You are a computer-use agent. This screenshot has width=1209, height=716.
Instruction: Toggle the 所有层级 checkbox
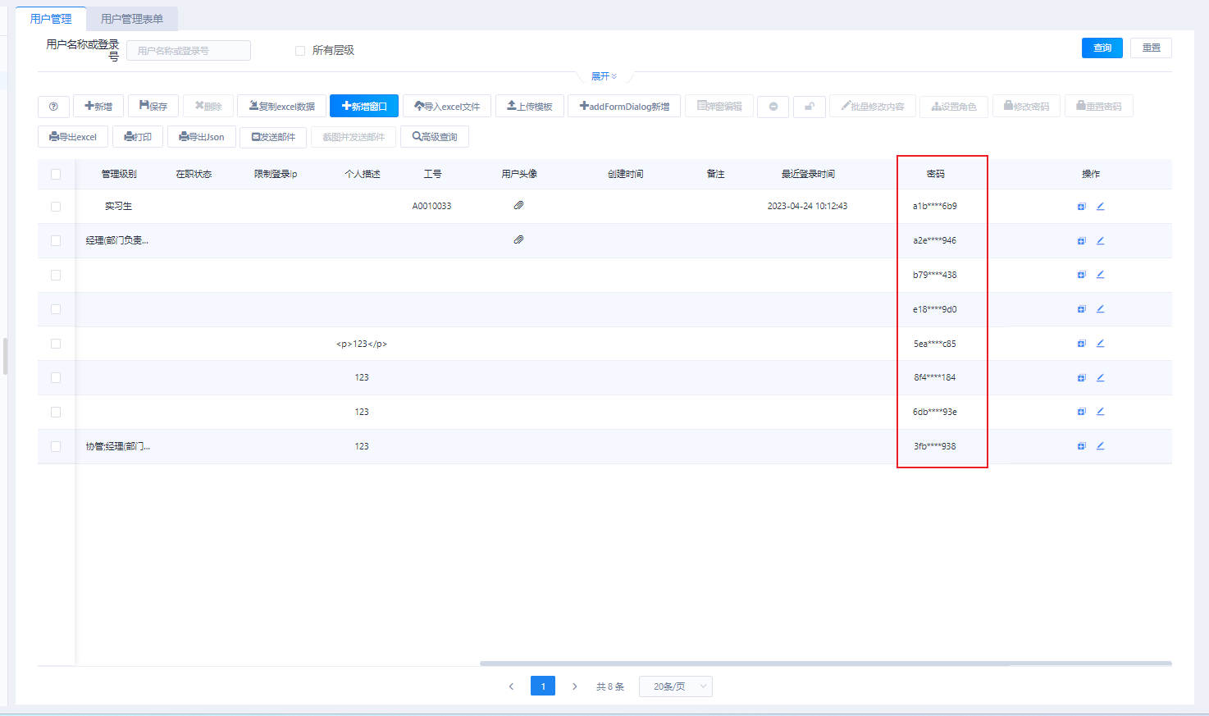[x=300, y=51]
